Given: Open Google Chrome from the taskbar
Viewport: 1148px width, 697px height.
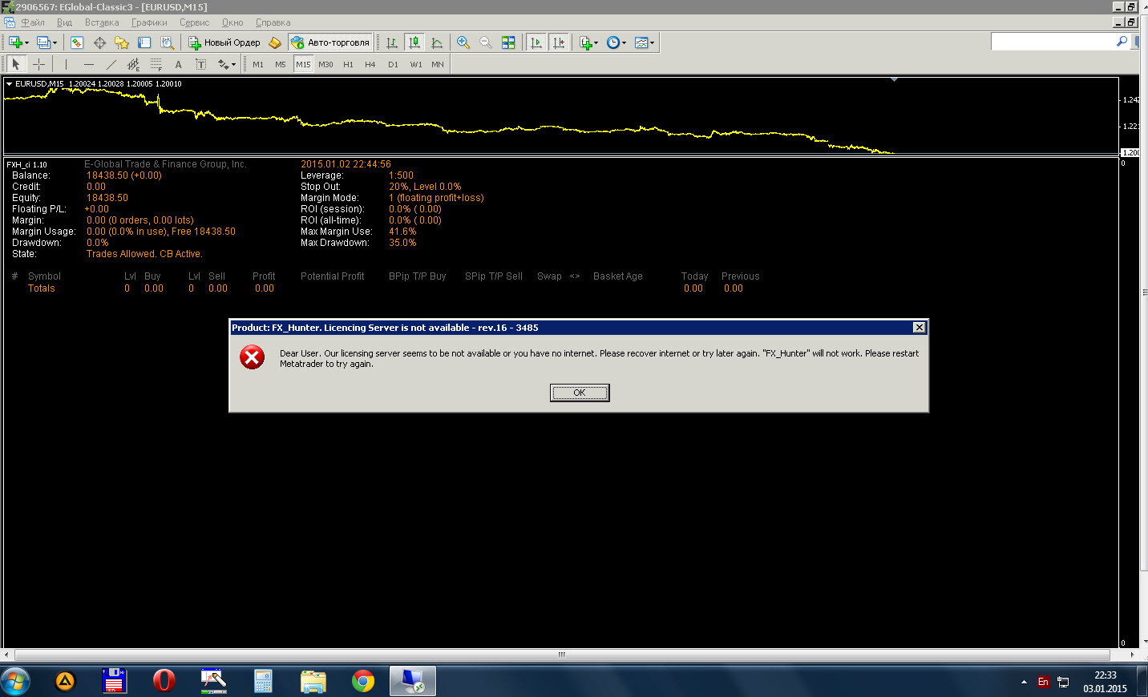Looking at the screenshot, I should pos(363,681).
